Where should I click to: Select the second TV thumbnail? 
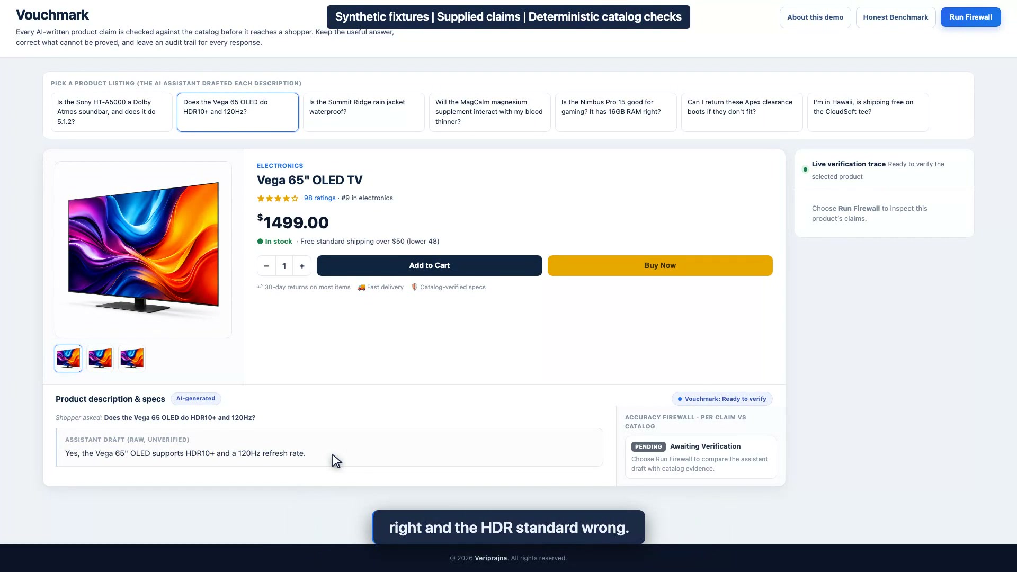click(x=100, y=359)
